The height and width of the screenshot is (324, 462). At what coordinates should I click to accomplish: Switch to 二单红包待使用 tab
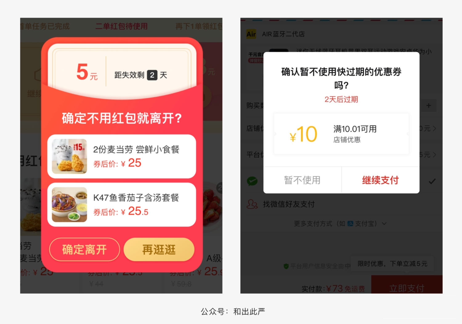click(121, 26)
